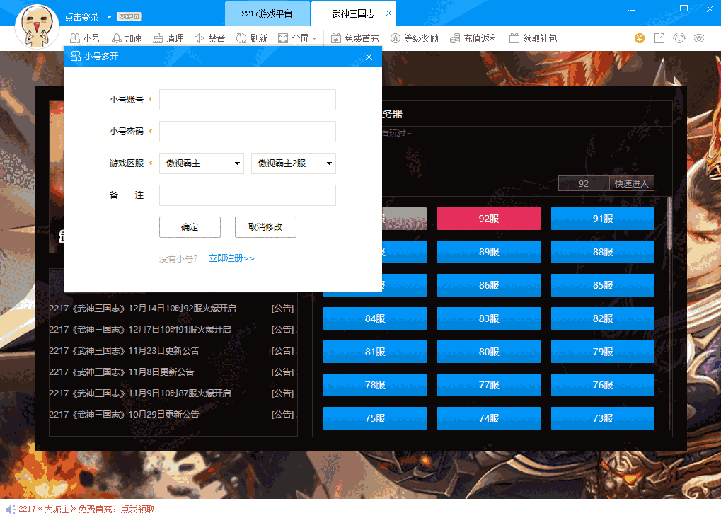Screen dimensions: 721x518
Task: Click the 立即注册 register link
Action: [231, 258]
